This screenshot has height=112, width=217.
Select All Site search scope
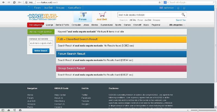point(133,20)
